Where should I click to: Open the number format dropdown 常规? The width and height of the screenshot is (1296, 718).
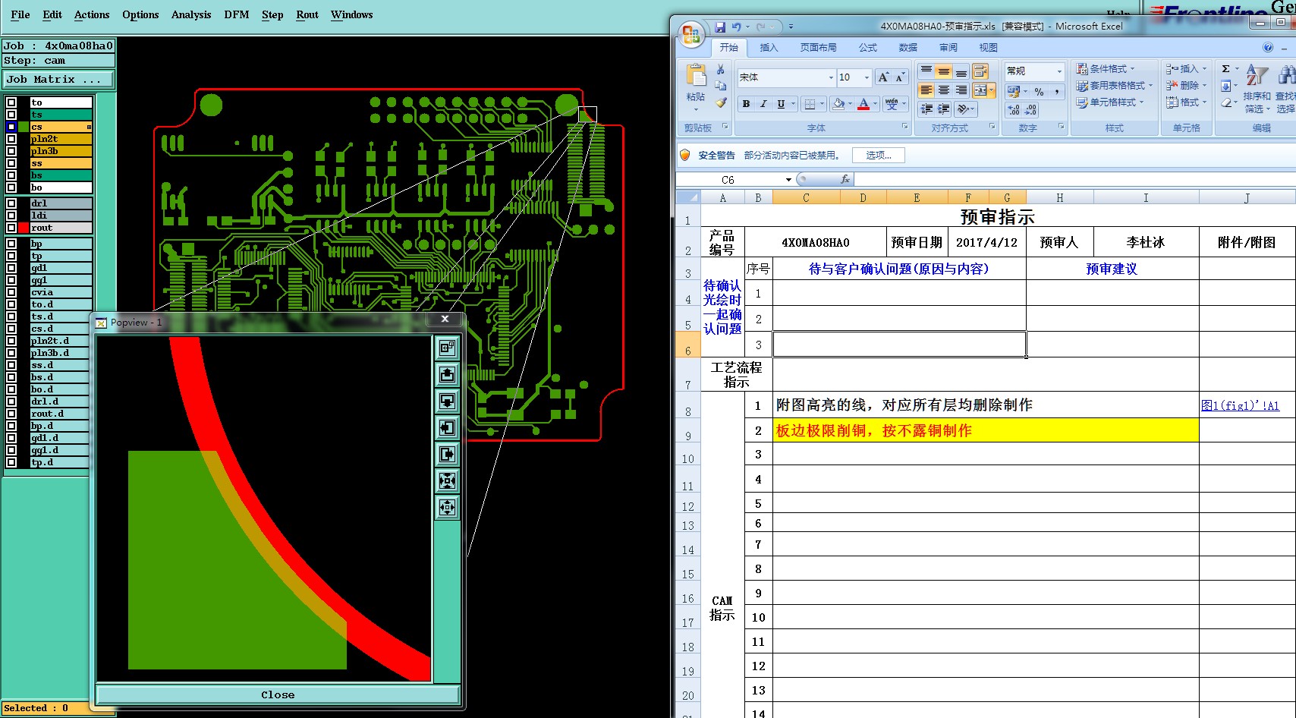pos(1059,71)
